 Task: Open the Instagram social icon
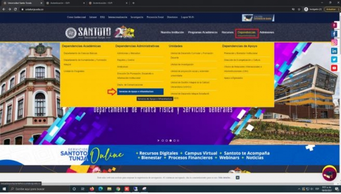click(x=334, y=42)
